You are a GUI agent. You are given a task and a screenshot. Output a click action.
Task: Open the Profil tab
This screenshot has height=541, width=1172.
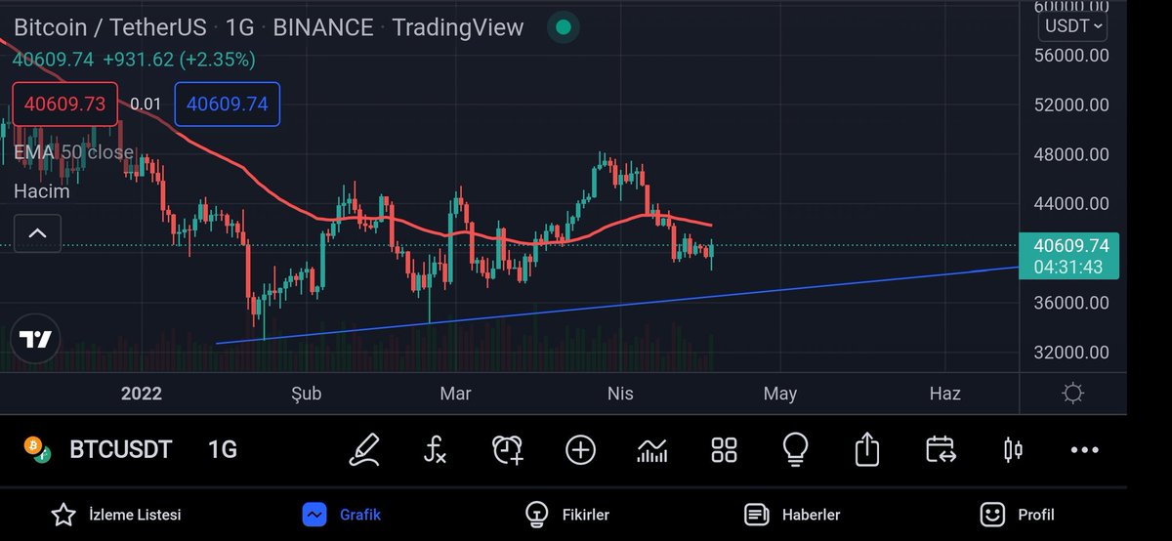(1018, 514)
